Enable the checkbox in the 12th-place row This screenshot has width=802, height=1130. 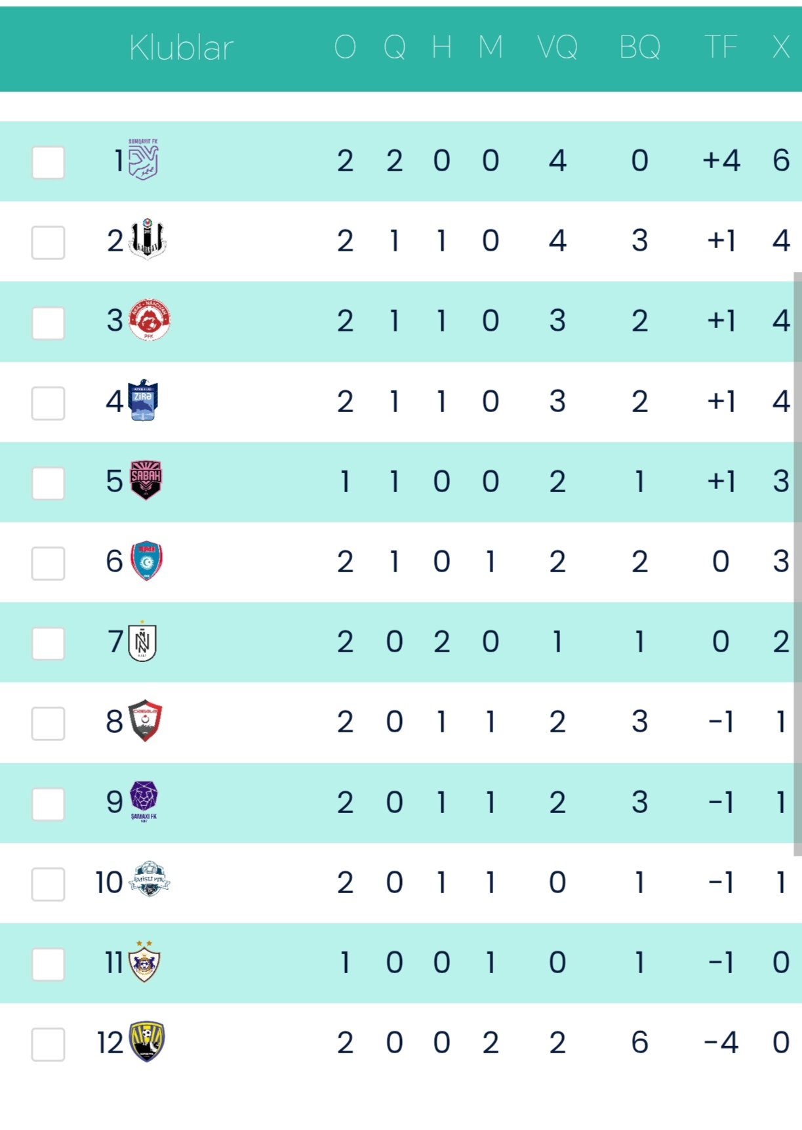(49, 1044)
